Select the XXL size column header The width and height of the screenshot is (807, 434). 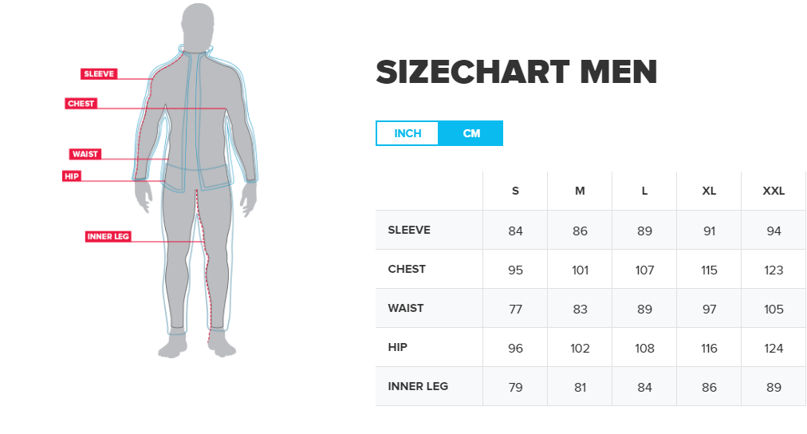point(774,191)
